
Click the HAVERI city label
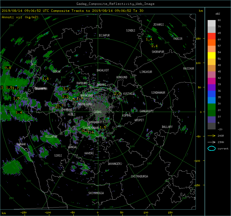pos(89,153)
